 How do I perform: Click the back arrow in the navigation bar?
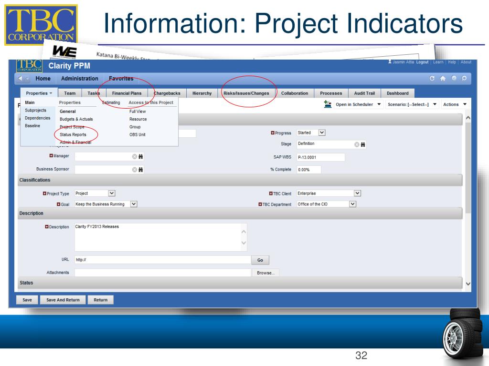coord(20,79)
